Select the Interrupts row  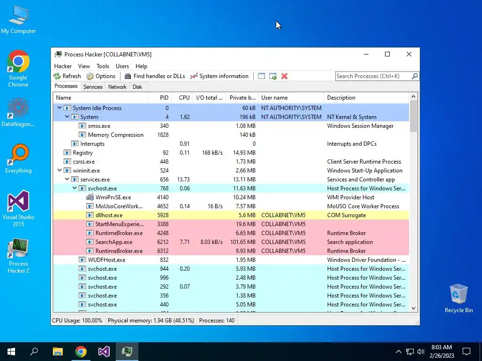tap(231, 144)
